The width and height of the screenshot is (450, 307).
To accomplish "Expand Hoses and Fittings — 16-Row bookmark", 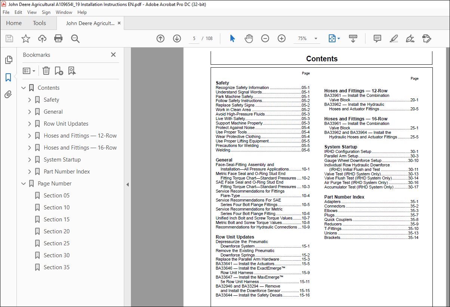I will [x=30, y=148].
